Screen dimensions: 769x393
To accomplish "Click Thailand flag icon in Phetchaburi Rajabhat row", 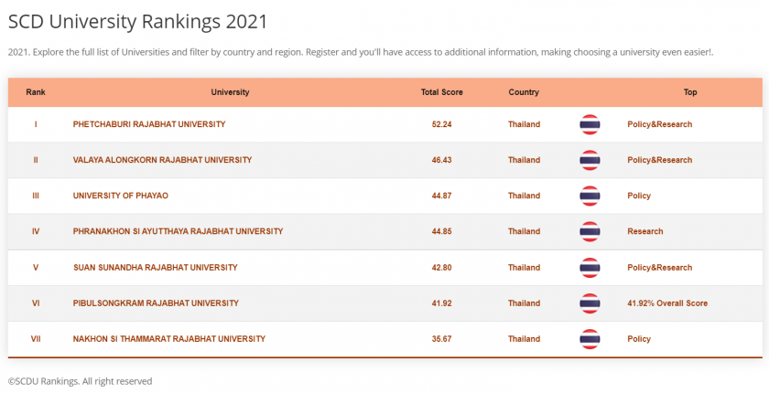I will click(590, 124).
